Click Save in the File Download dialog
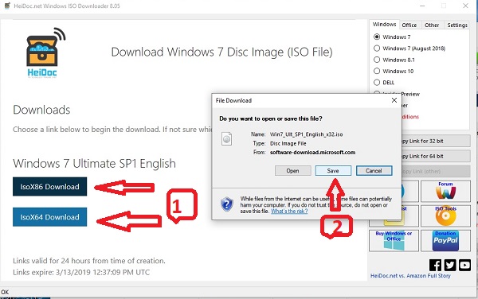 pos(333,171)
